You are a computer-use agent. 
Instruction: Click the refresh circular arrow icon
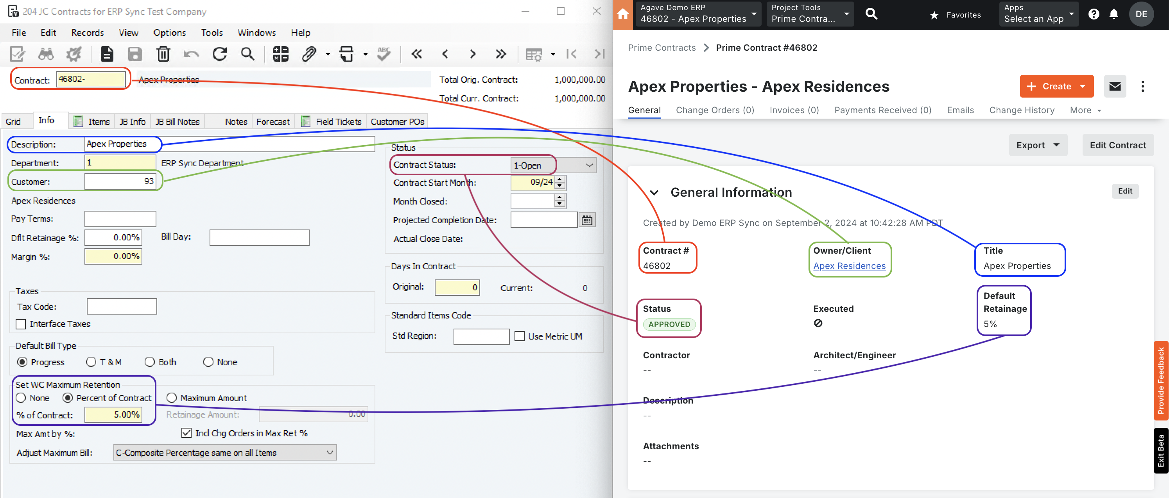tap(220, 54)
